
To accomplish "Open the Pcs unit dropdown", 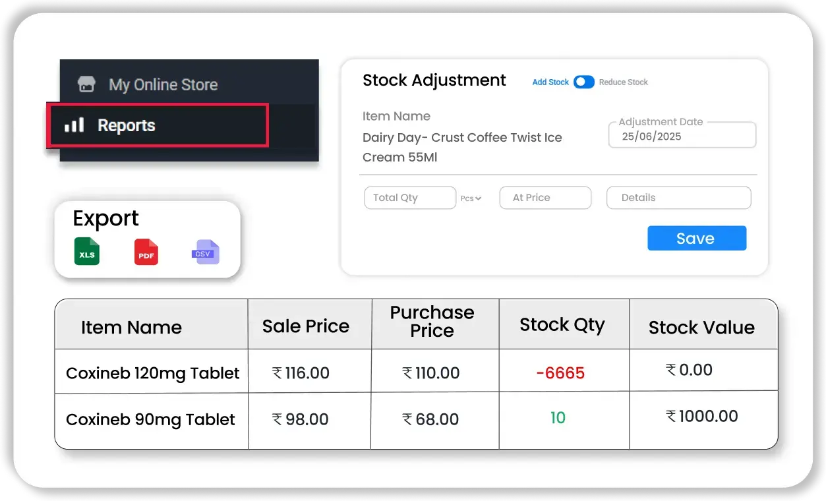I will 471,198.
